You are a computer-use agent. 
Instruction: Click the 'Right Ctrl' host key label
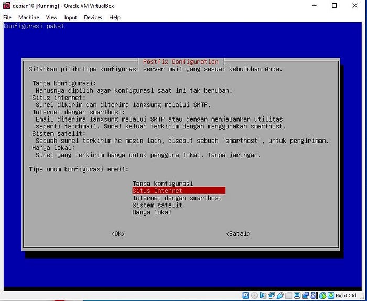coord(346,296)
